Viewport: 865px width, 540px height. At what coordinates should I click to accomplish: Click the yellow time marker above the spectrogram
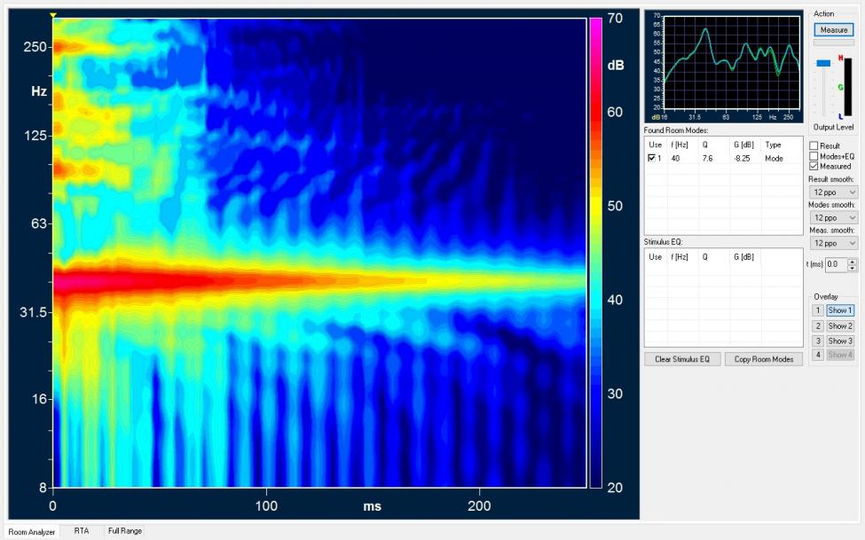(x=53, y=15)
